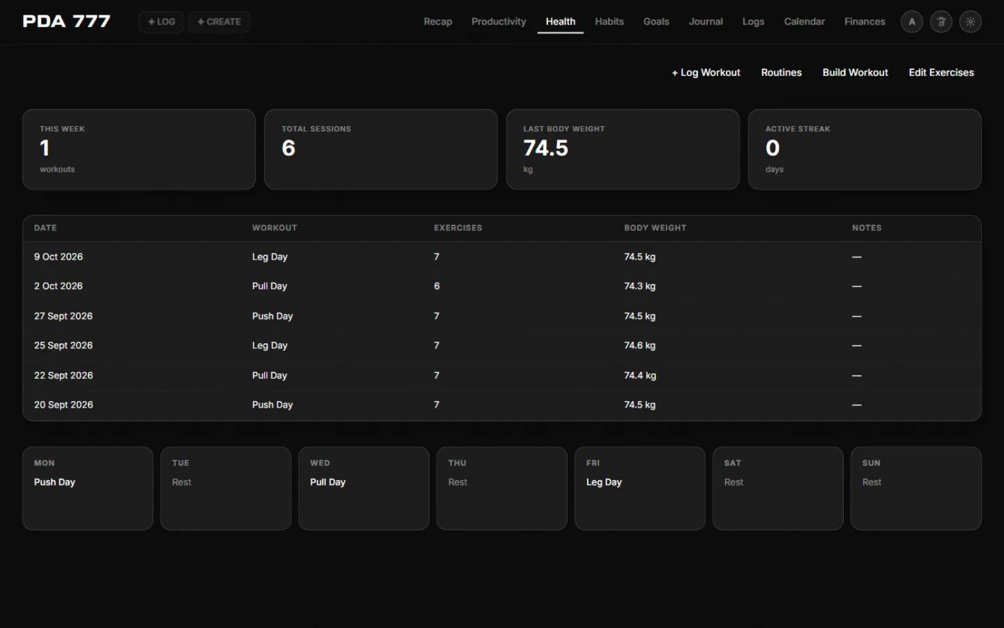
Task: Open the Friday Leg Day schedule card
Action: pyautogui.click(x=640, y=488)
